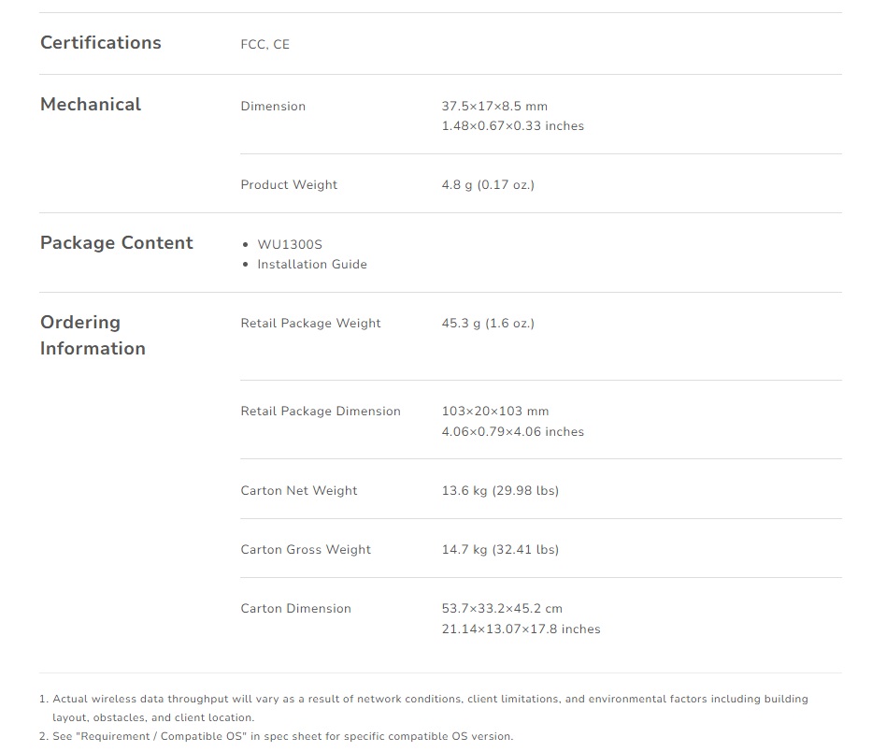The image size is (886, 752).
Task: Click the Dimension label under Mechanical
Action: 273,107
